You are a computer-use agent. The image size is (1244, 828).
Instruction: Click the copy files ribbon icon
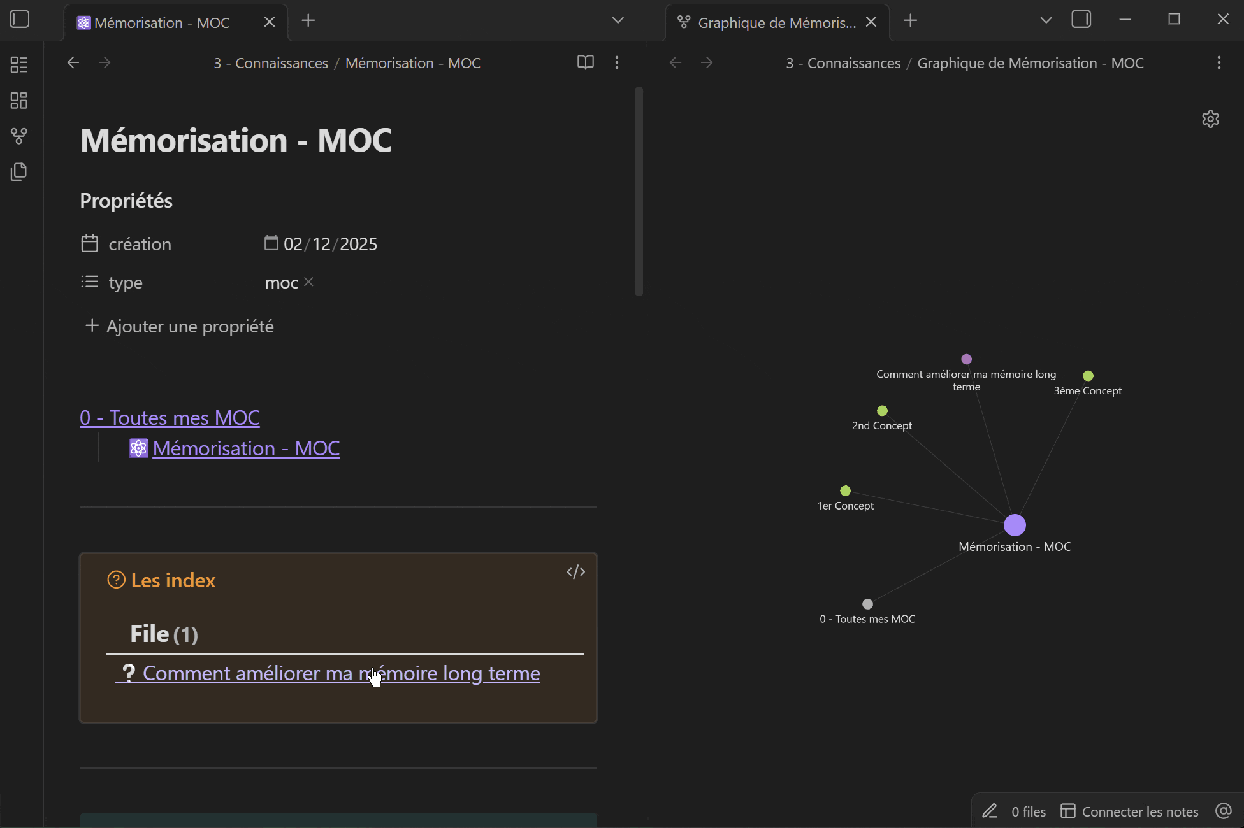[x=19, y=171]
